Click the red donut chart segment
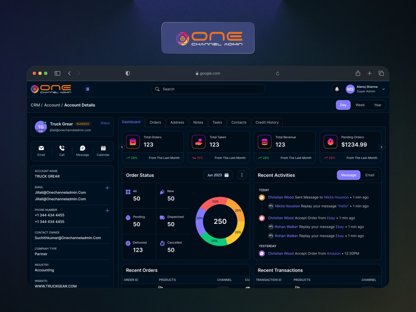This screenshot has width=416, height=312. click(214, 203)
